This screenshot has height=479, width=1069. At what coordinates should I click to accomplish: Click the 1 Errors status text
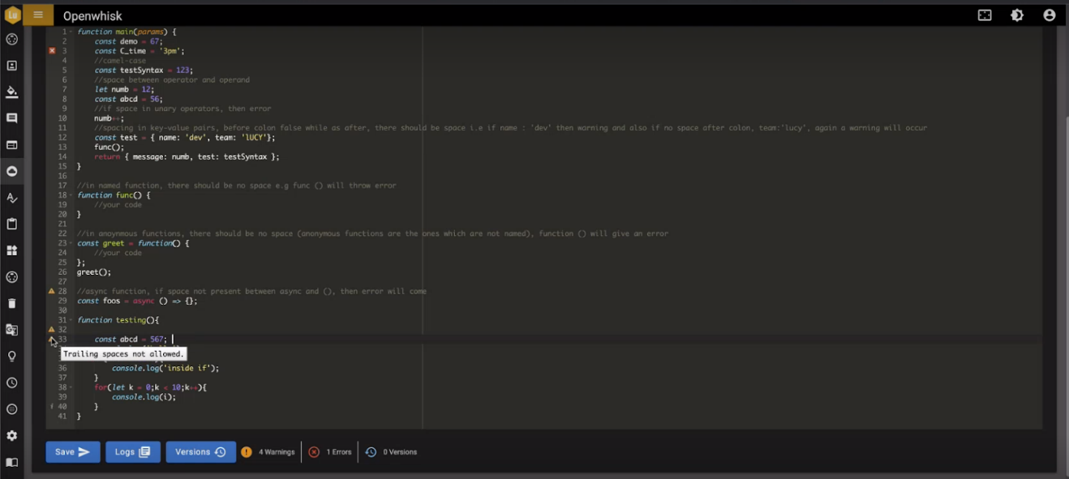click(339, 452)
